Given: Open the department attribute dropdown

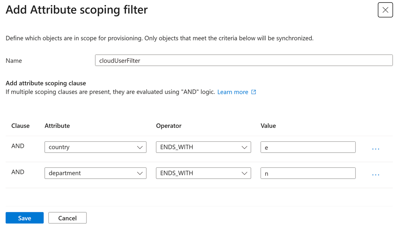Looking at the screenshot, I should pos(95,173).
